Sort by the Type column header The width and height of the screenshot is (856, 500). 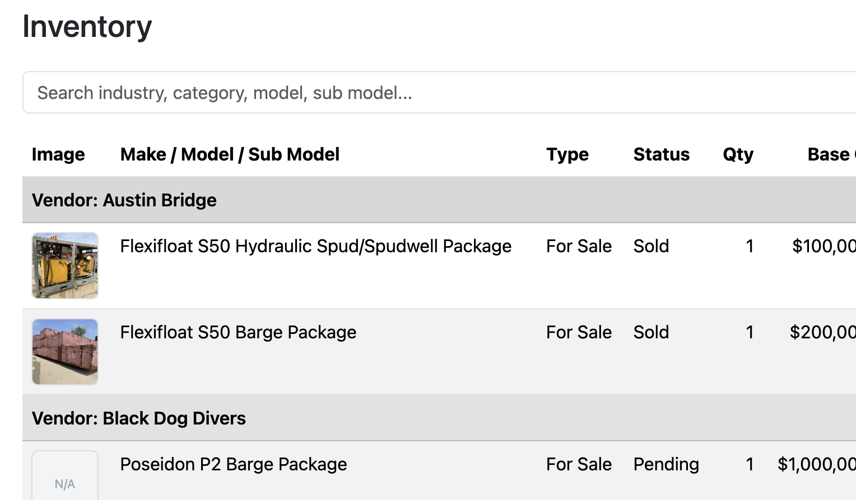coord(567,154)
